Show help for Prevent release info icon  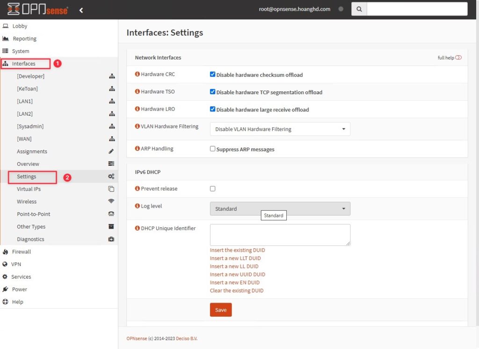click(x=137, y=188)
